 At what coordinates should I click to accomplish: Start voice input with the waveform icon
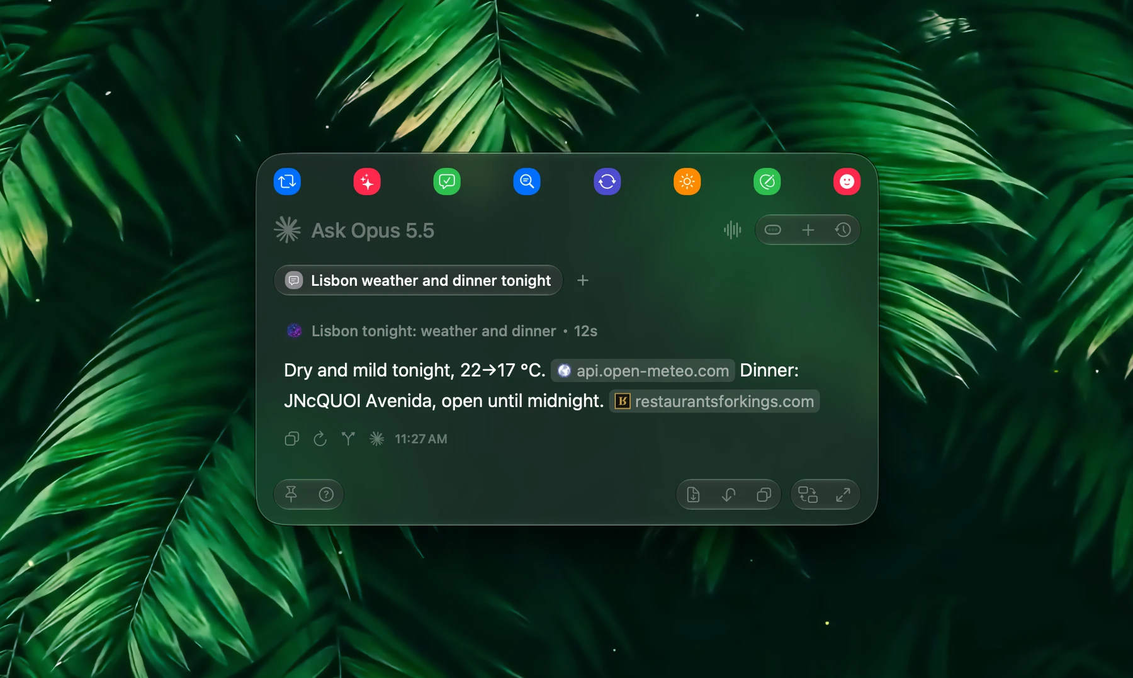pyautogui.click(x=732, y=230)
